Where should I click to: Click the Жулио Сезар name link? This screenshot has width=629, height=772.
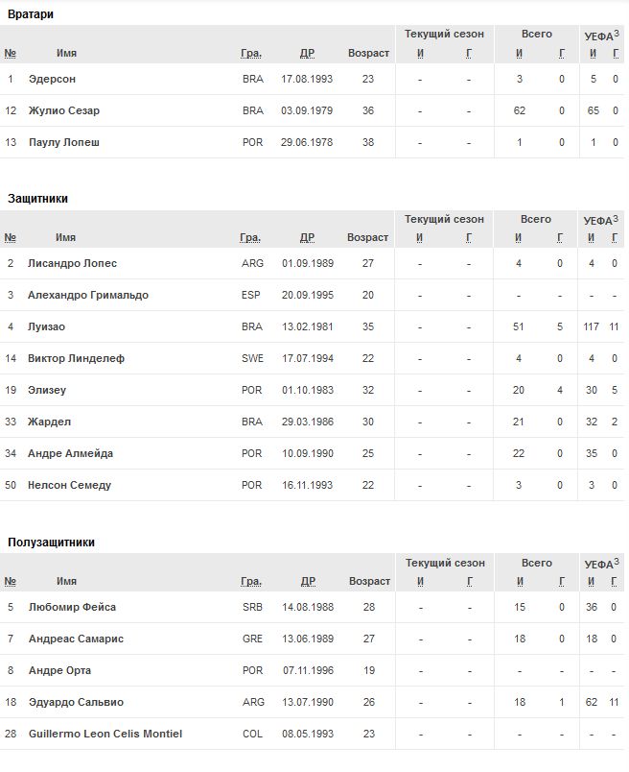[x=63, y=110]
